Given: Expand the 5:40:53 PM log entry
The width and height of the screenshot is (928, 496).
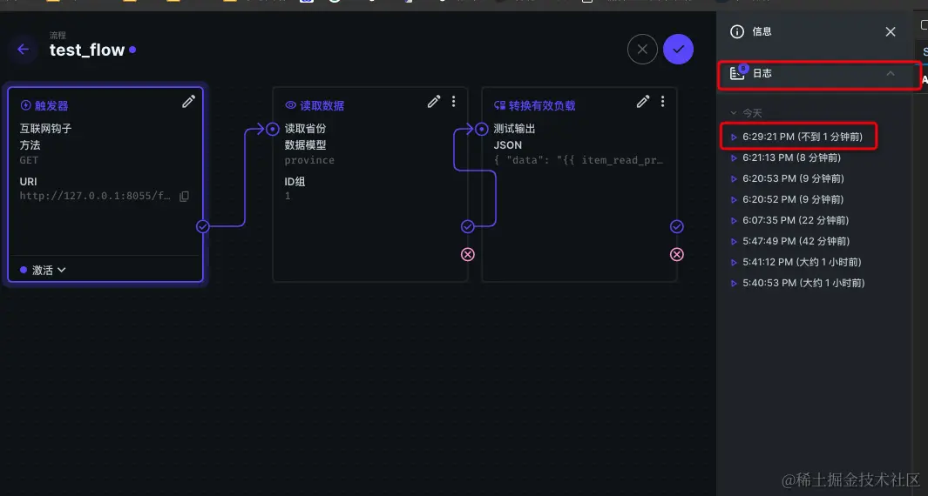Looking at the screenshot, I should [x=798, y=283].
